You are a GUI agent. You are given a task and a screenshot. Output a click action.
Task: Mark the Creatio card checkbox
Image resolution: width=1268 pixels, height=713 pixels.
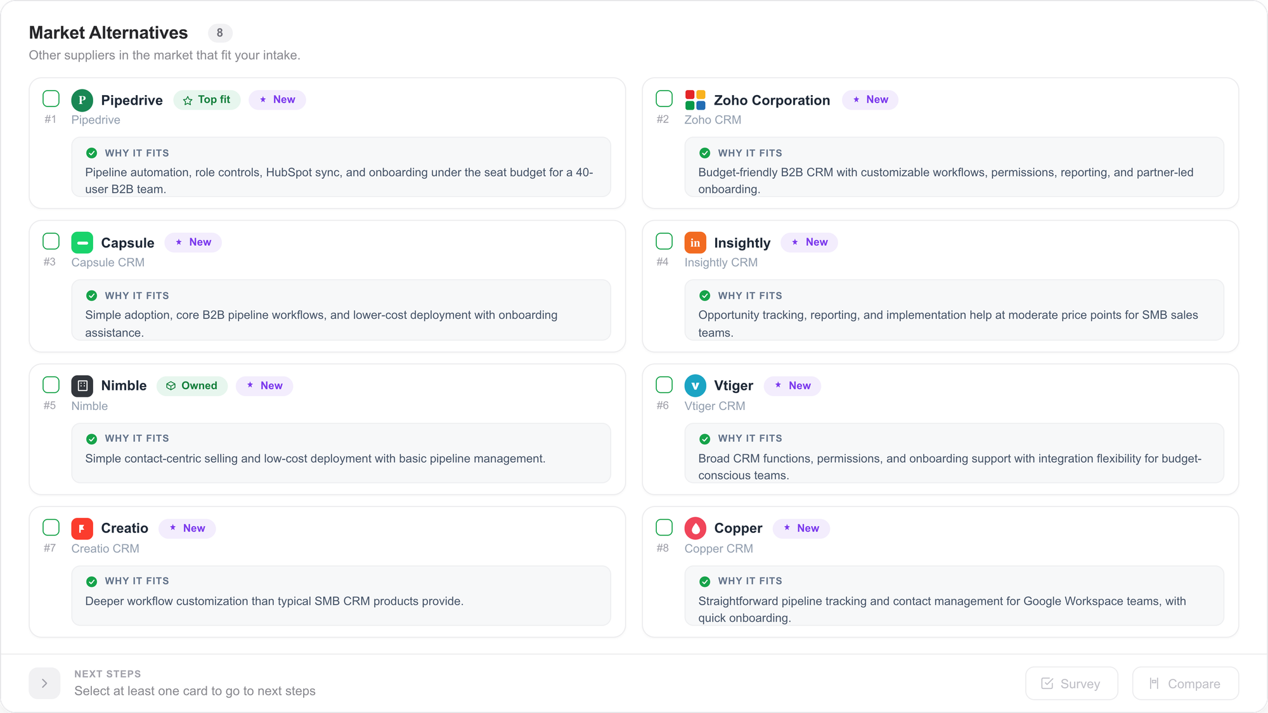point(51,527)
